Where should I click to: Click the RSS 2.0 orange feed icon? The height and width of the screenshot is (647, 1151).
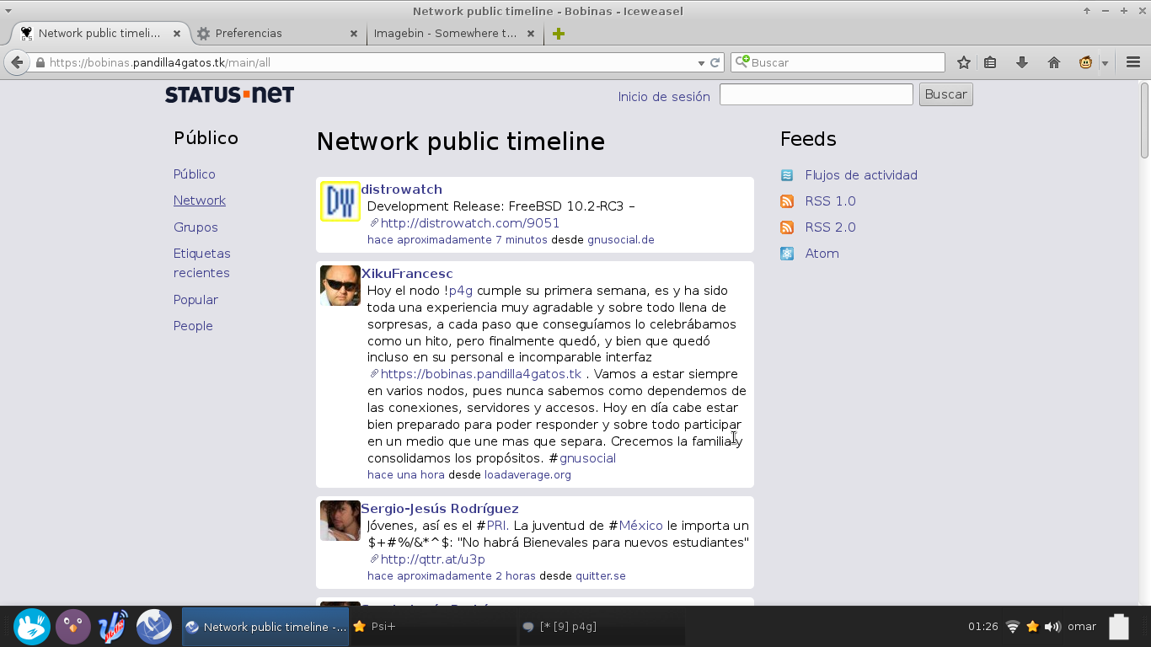[x=787, y=227]
